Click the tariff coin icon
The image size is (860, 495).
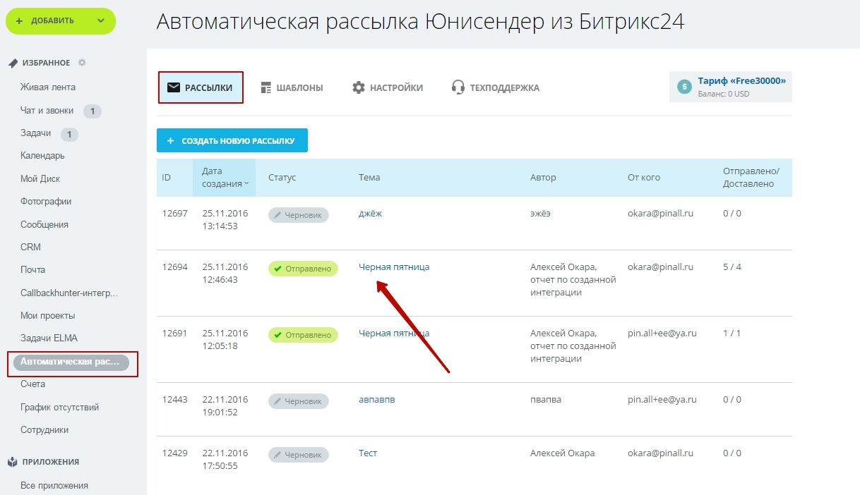pyautogui.click(x=683, y=87)
